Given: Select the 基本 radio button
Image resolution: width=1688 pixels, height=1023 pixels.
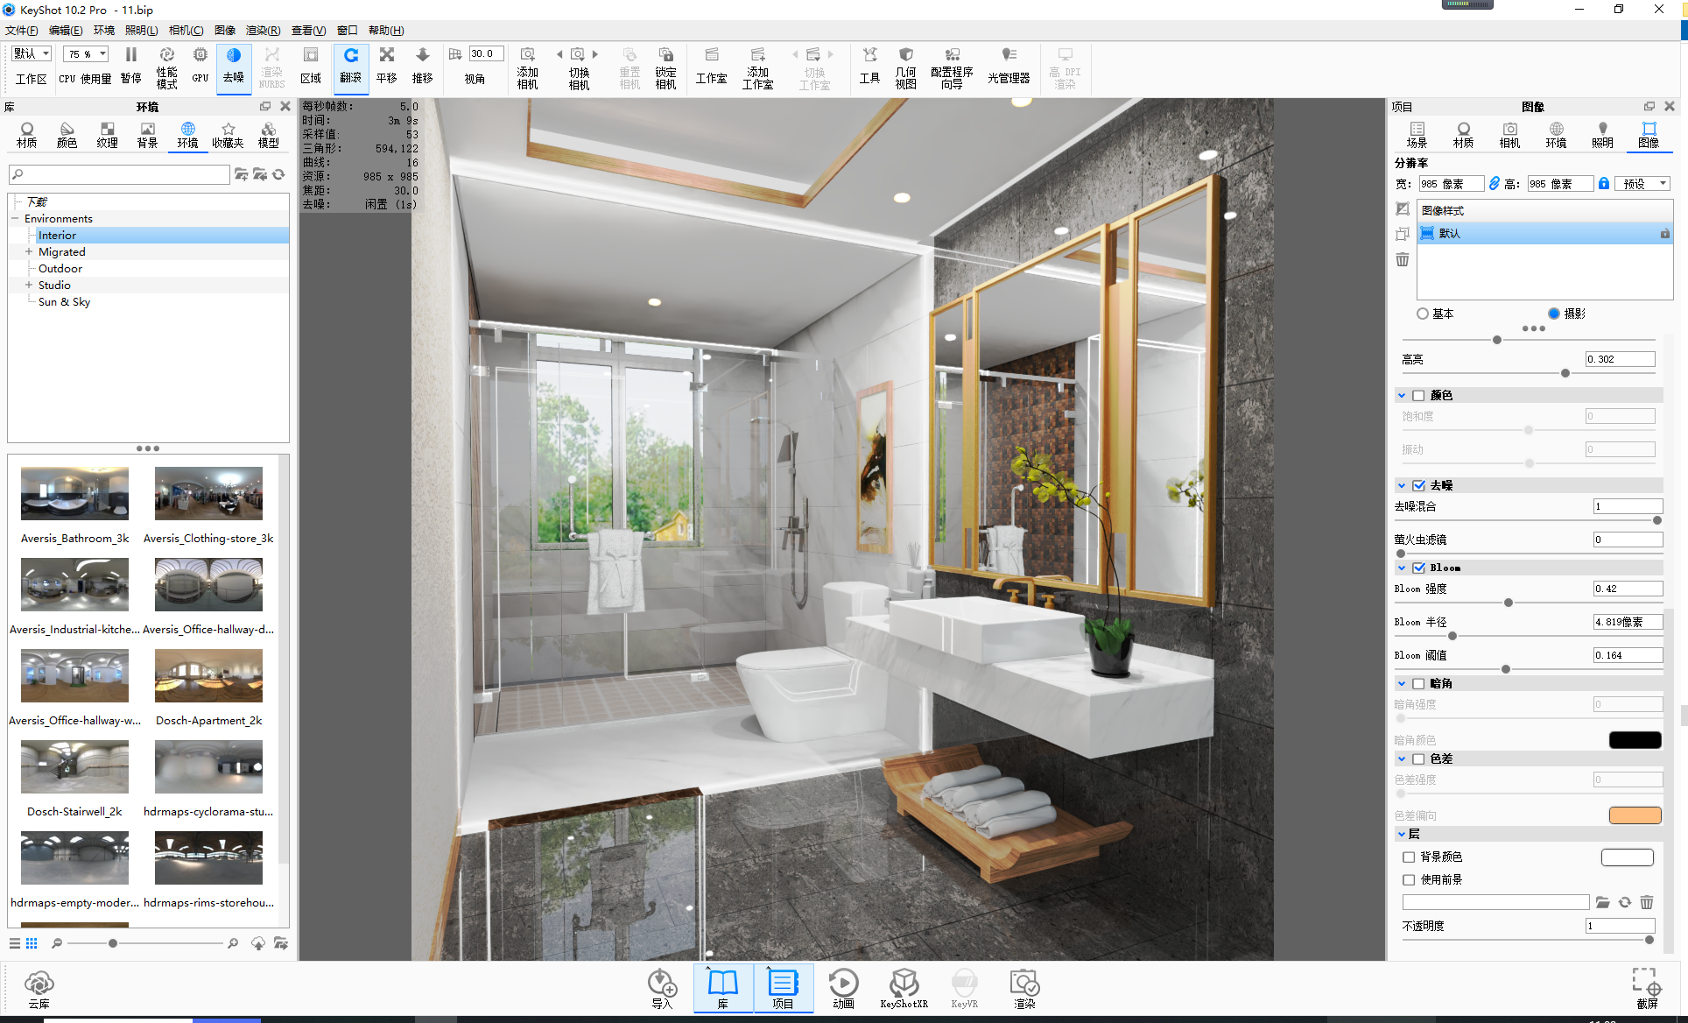Looking at the screenshot, I should [x=1423, y=314].
